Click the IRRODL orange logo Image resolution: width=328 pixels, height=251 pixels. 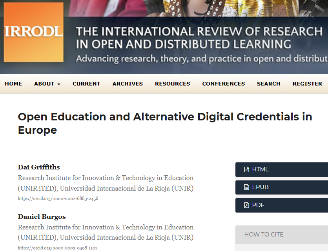[x=33, y=32]
